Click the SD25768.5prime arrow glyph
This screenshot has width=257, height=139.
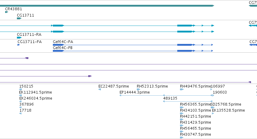click(213, 107)
